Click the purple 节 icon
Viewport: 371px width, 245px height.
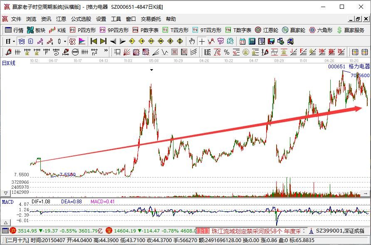click(x=220, y=42)
